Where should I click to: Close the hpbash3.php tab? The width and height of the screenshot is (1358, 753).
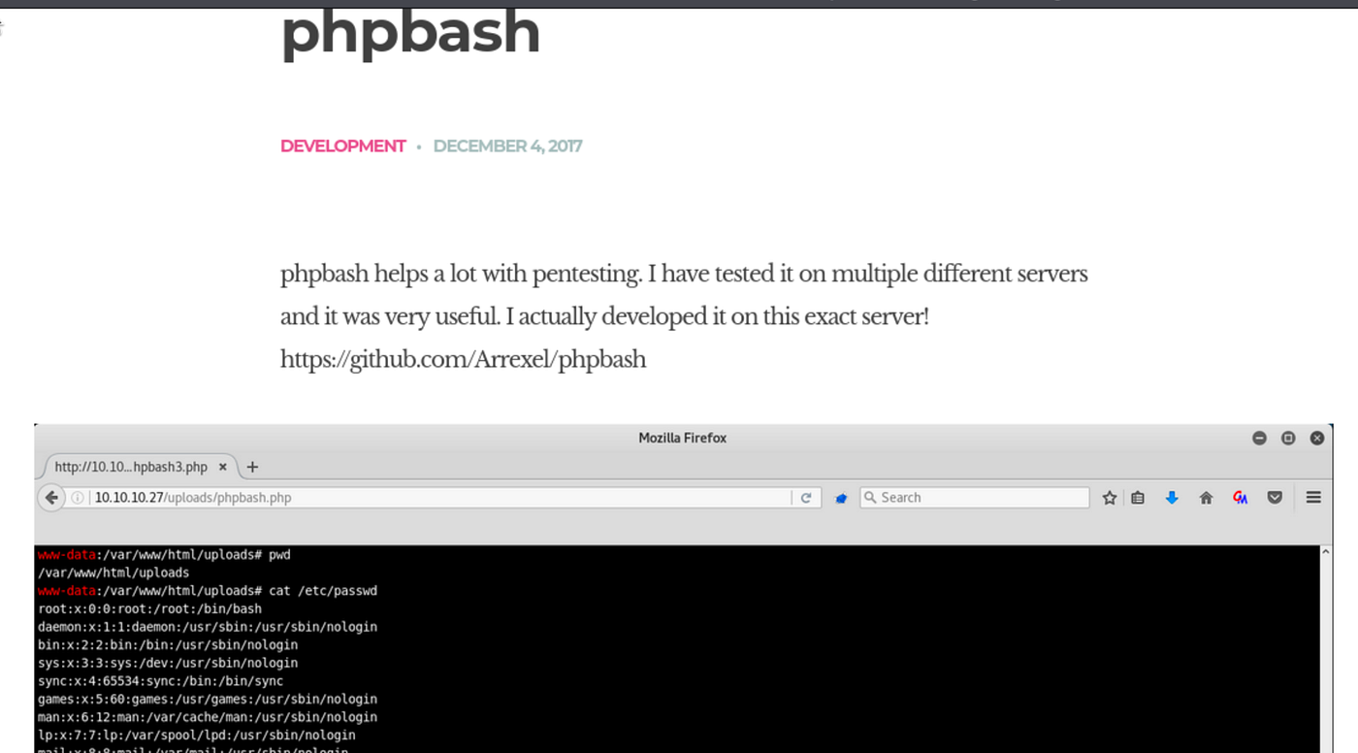[222, 467]
